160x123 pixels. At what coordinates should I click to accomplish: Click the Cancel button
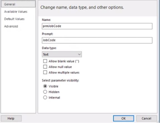147,118
